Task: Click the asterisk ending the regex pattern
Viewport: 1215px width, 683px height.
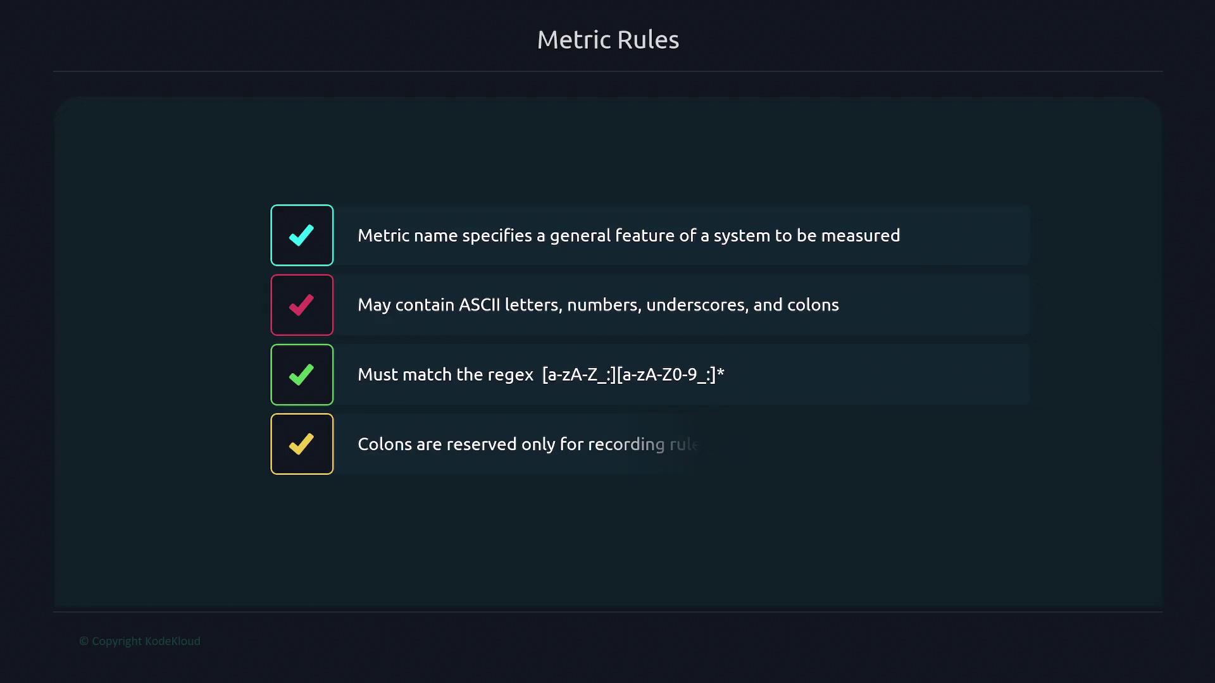Action: [721, 372]
